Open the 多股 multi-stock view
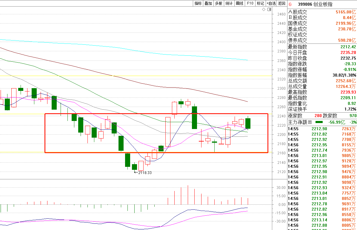The image size is (357, 230). click(218, 3)
